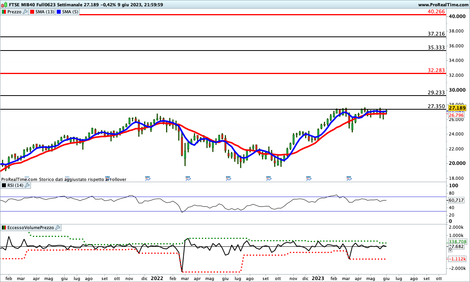The height and width of the screenshot is (282, 470).
Task: Select the SMA (13) legend label
Action: (x=45, y=12)
